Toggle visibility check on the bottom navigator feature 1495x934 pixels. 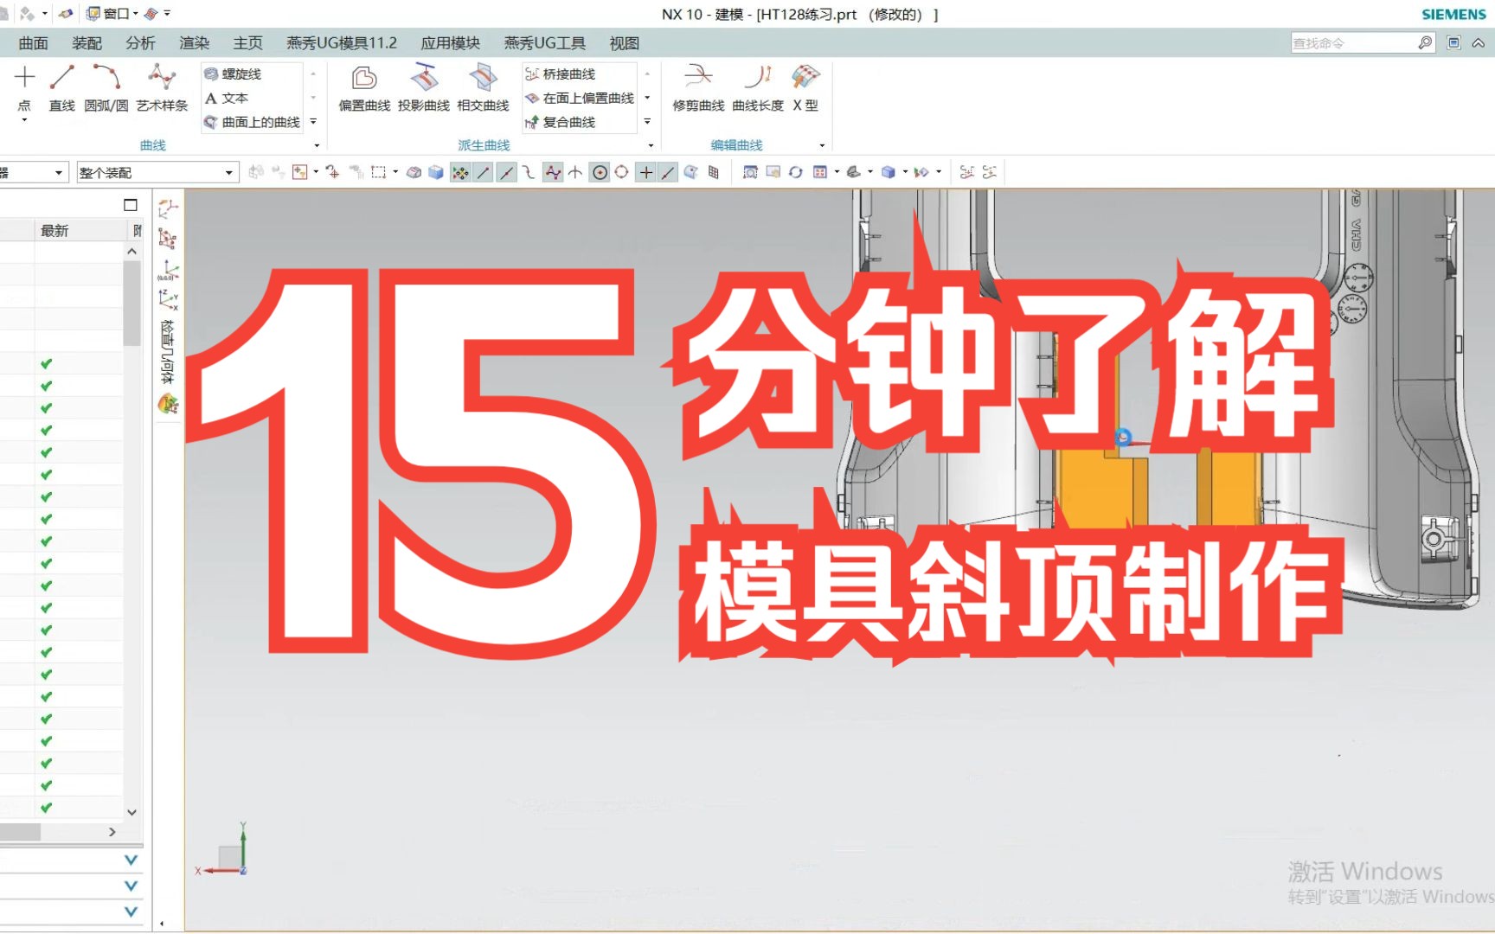[x=44, y=807]
